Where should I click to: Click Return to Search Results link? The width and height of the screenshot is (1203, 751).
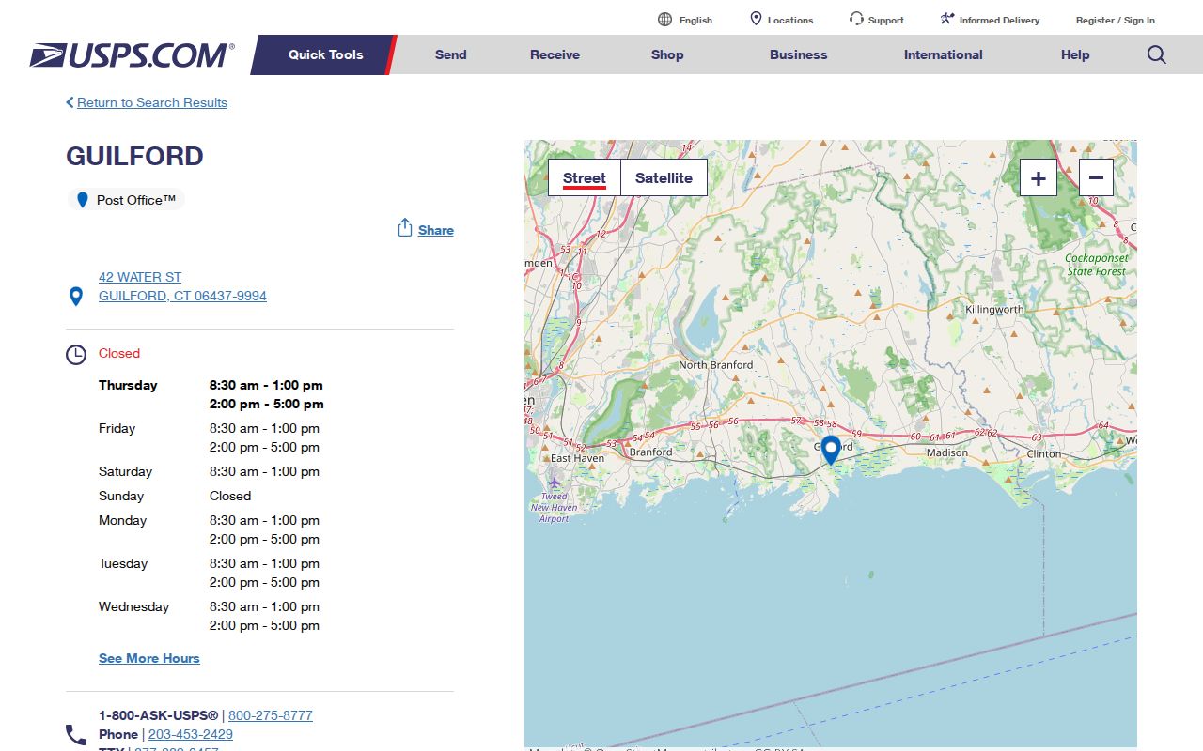(x=152, y=102)
